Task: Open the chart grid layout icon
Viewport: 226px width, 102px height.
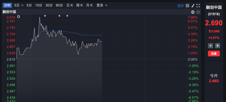Action: coord(187,6)
